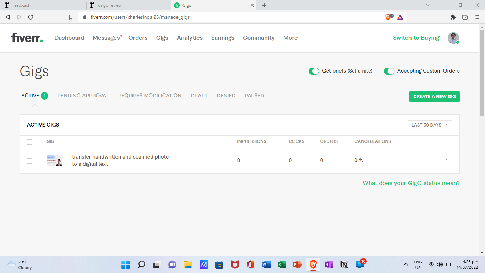Open the Office app from the taskbar
485x273 pixels.
250,264
